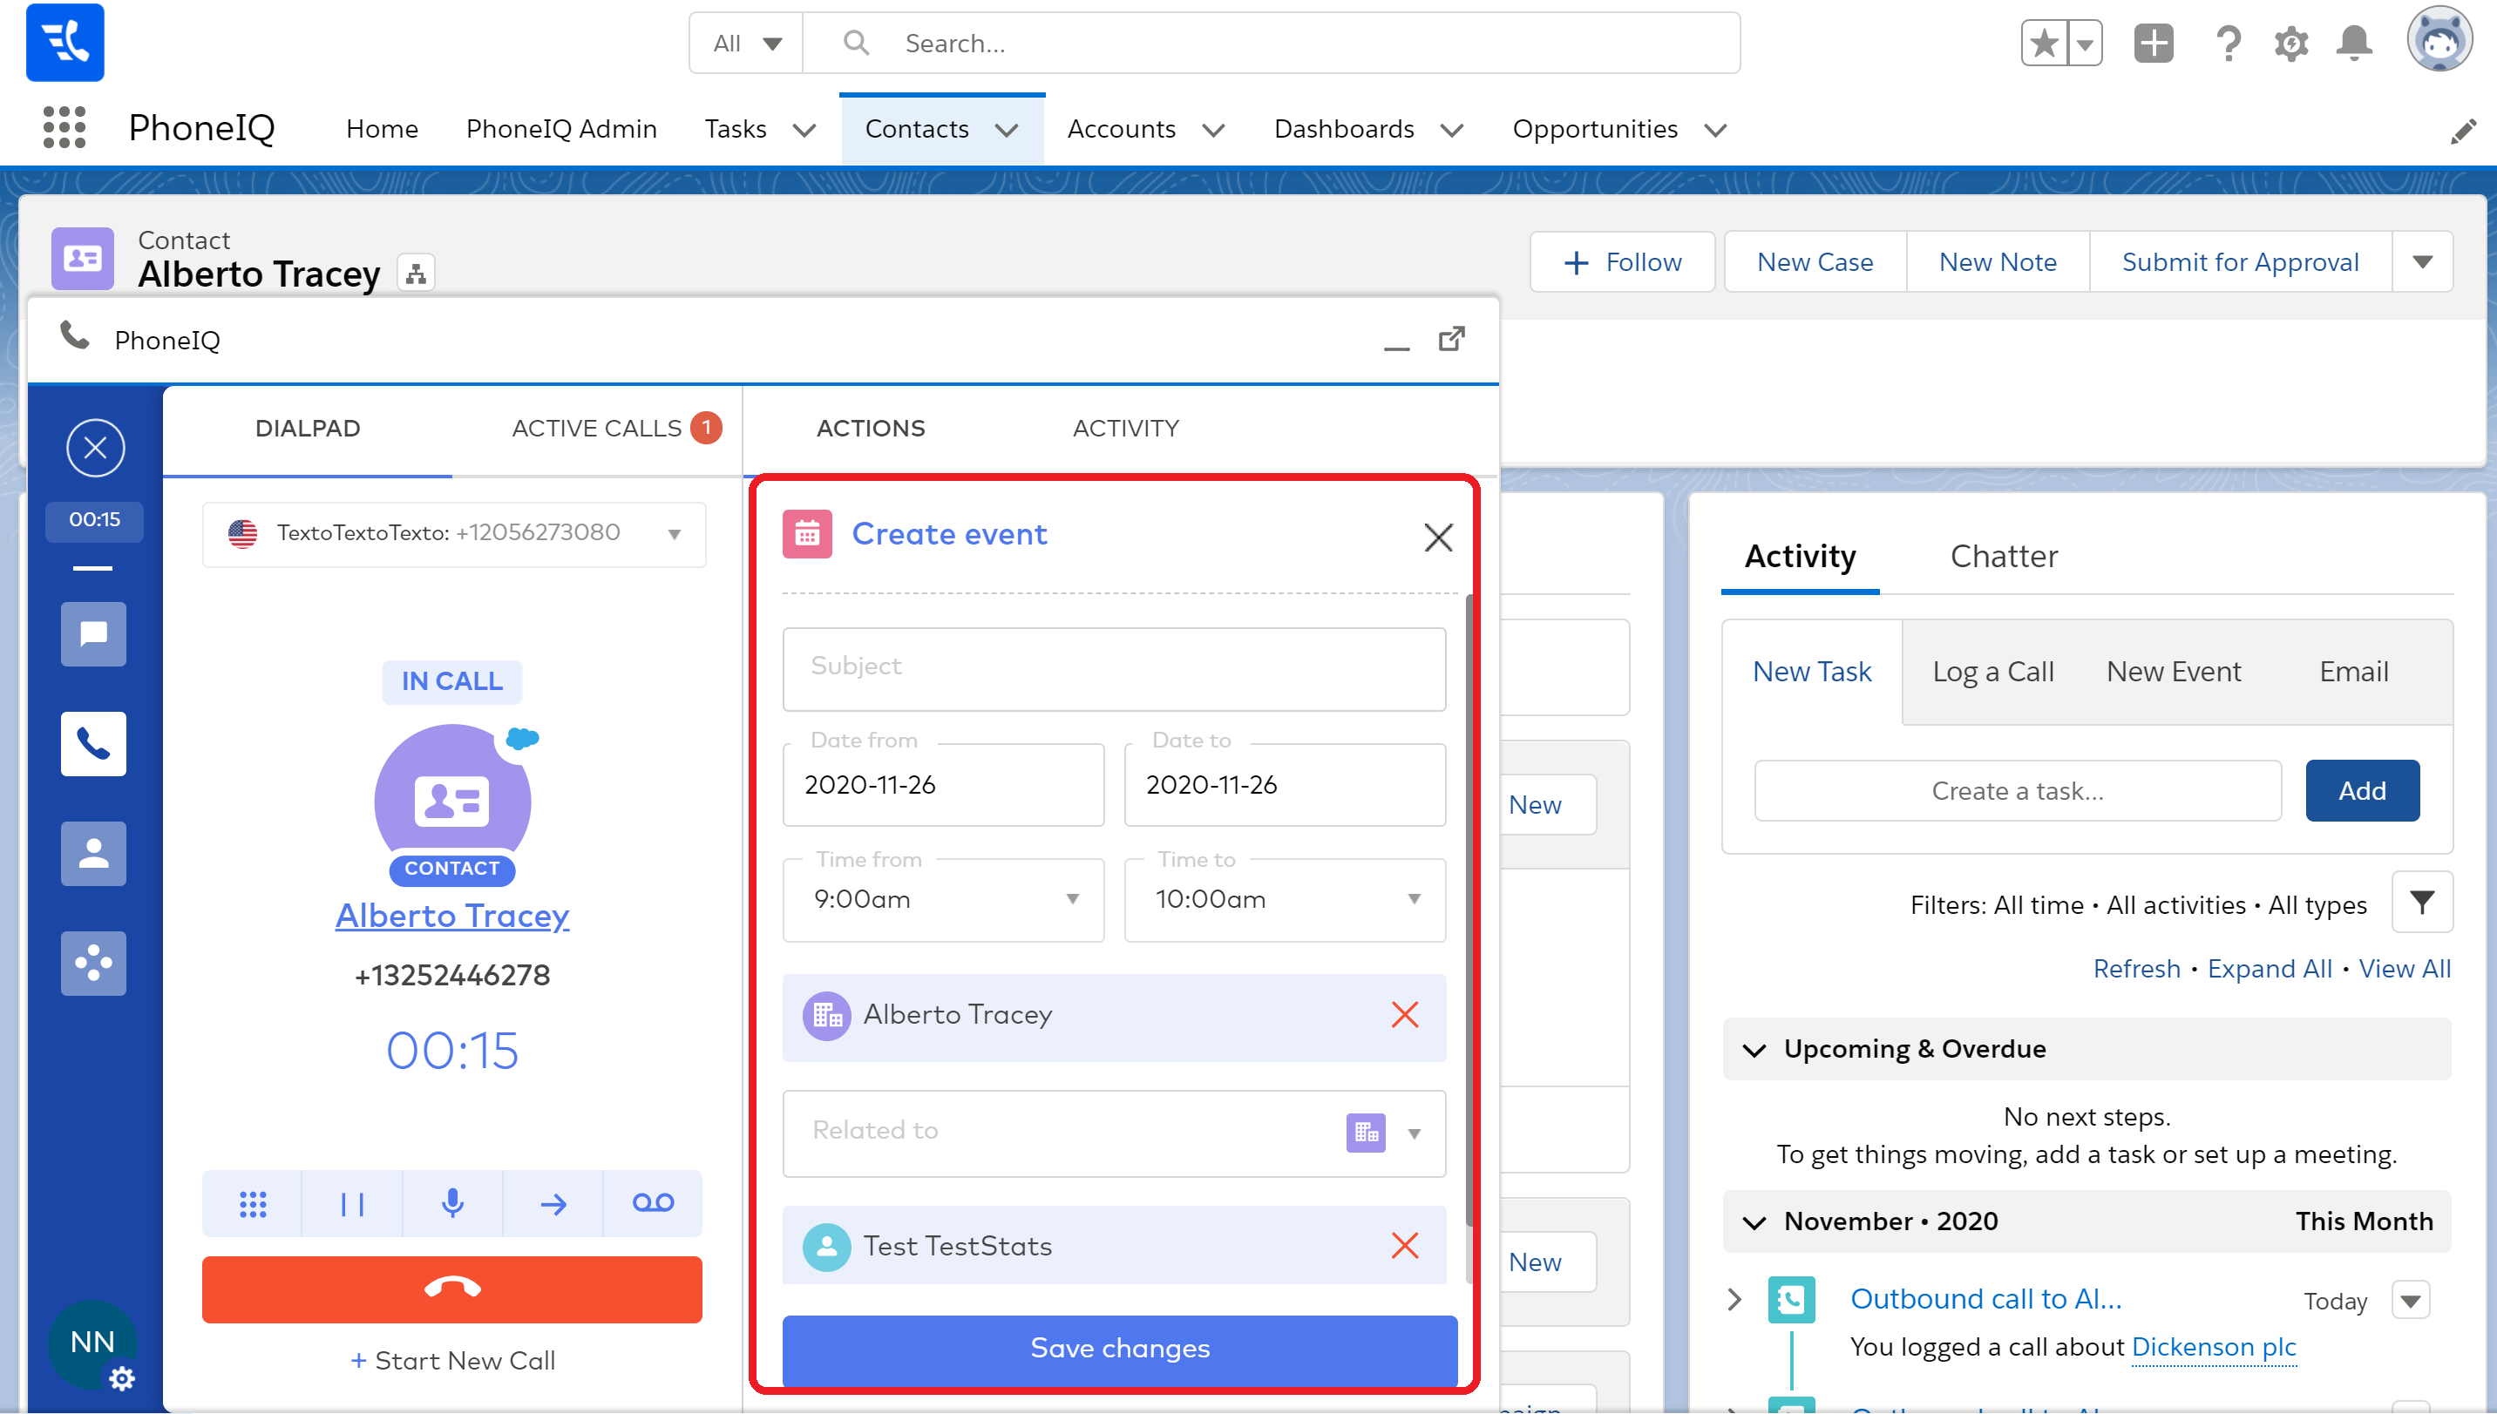The height and width of the screenshot is (1414, 2497).
Task: Expand the Contacts nav menu chevron
Action: 1008,130
